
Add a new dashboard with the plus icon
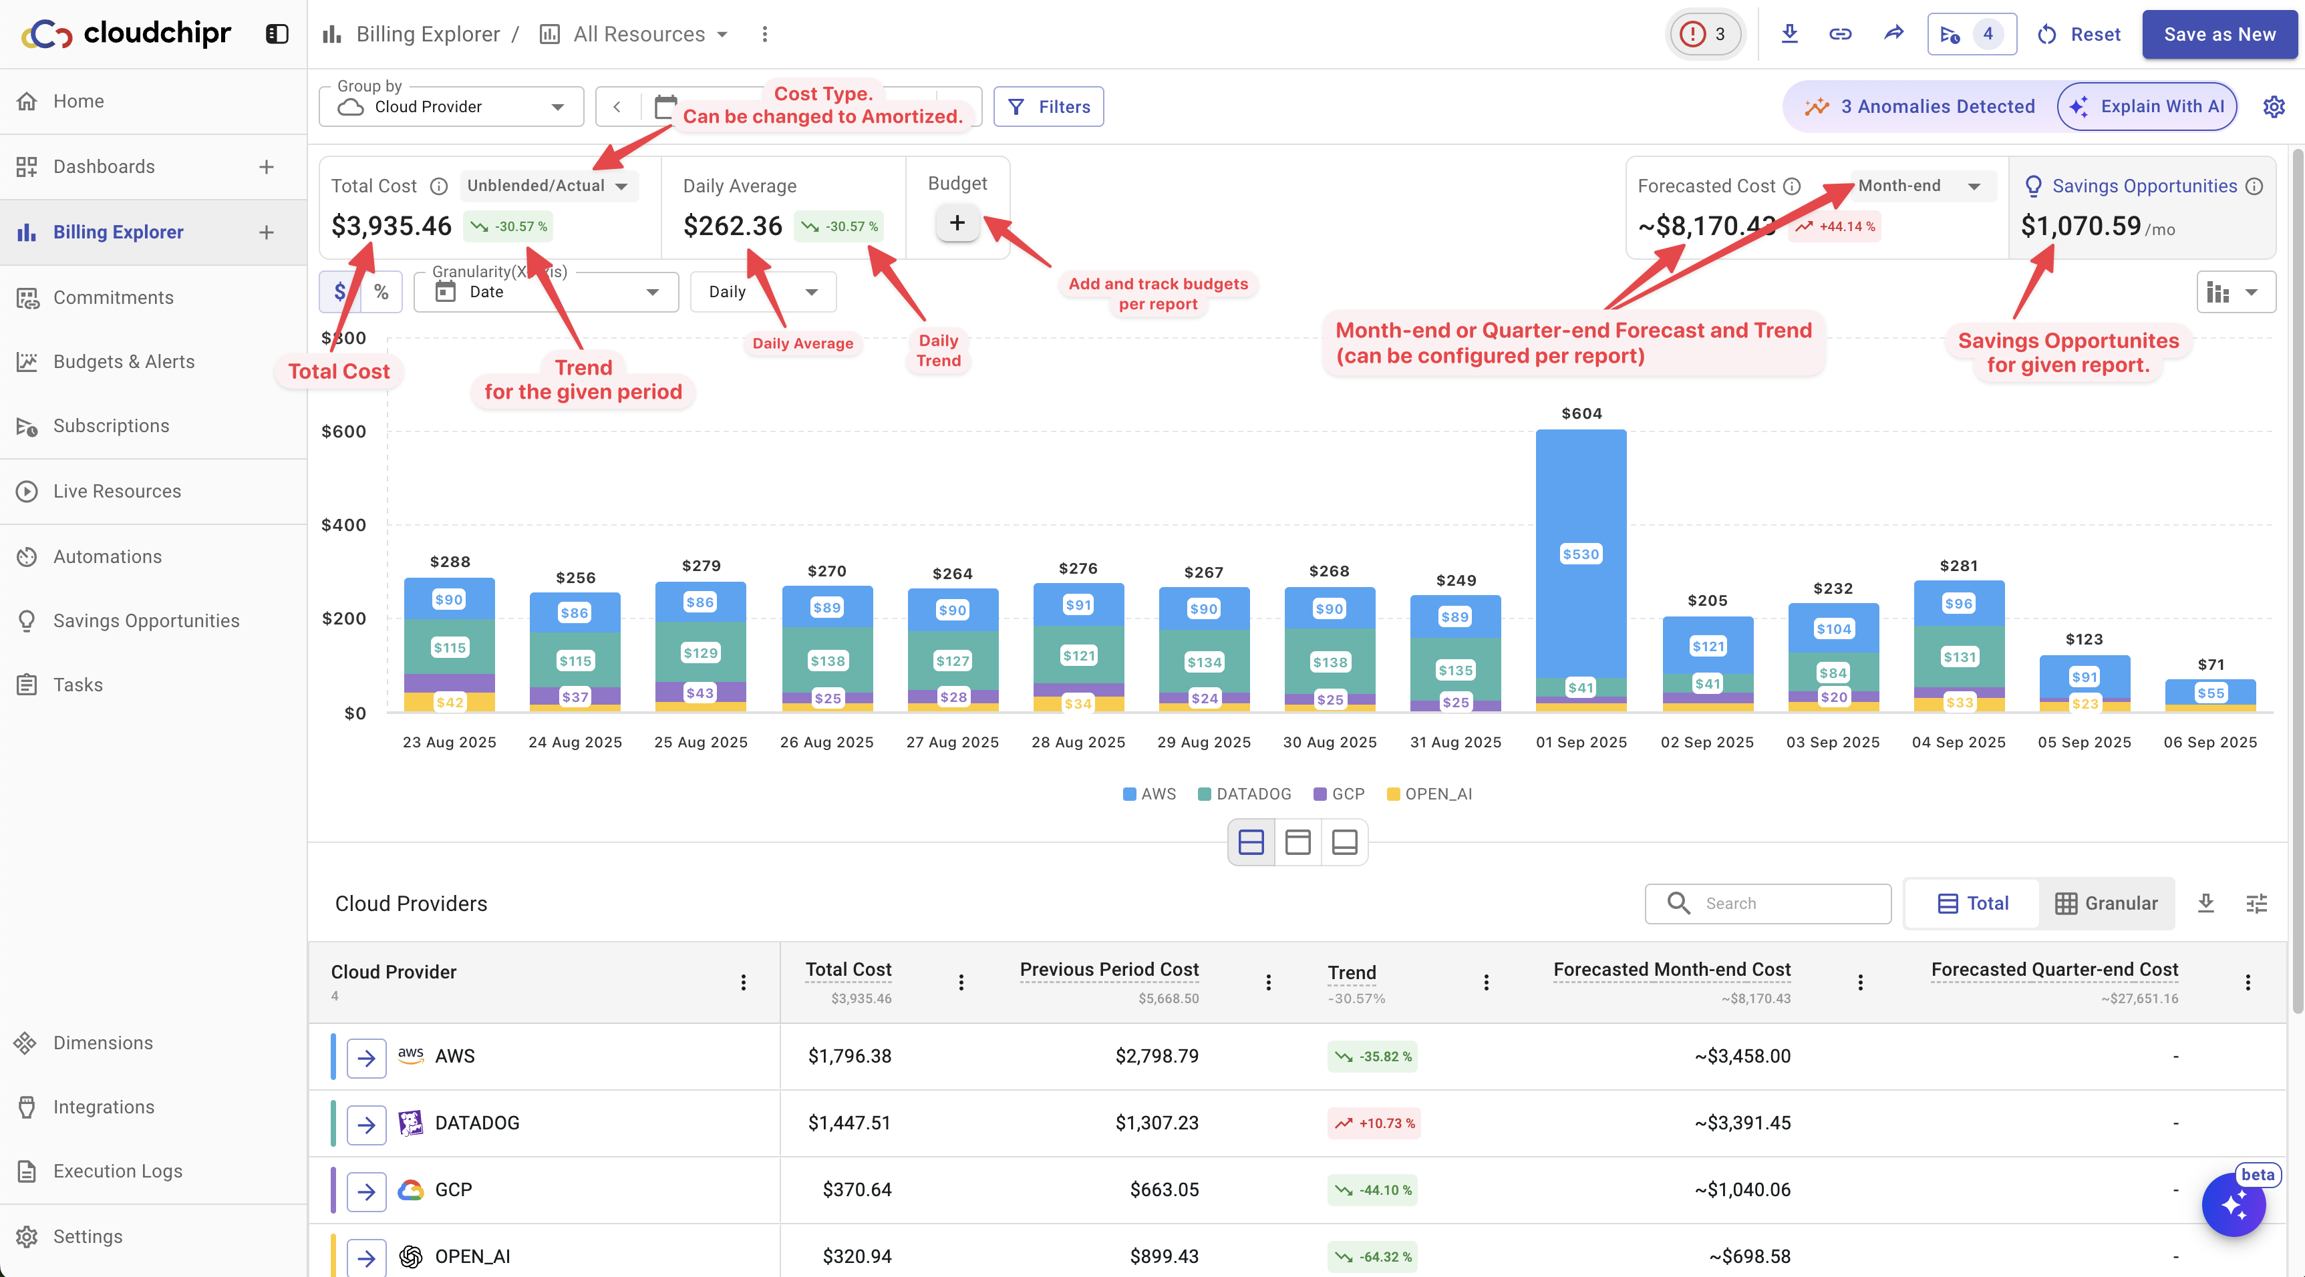pos(266,167)
